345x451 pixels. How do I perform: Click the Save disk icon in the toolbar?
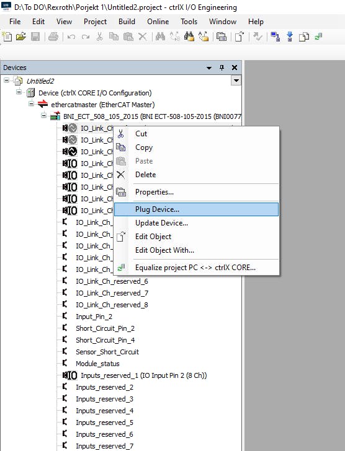coord(35,37)
